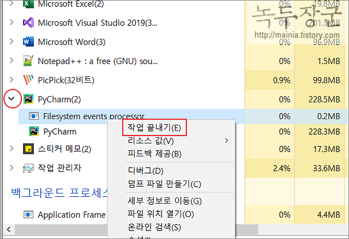The width and height of the screenshot is (349, 239).
Task: Expand the Microsoft Excel(2) group
Action: (12, 3)
